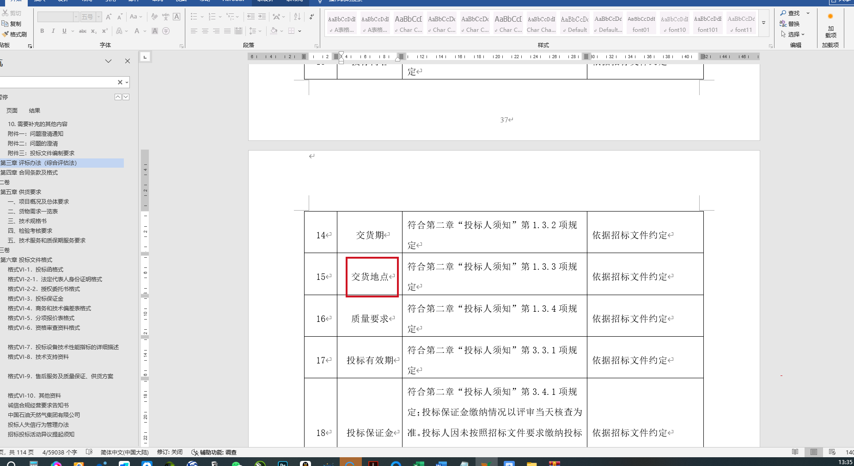Click the tab selector at ruler corner
Screen dimensions: 854x466
(x=145, y=57)
